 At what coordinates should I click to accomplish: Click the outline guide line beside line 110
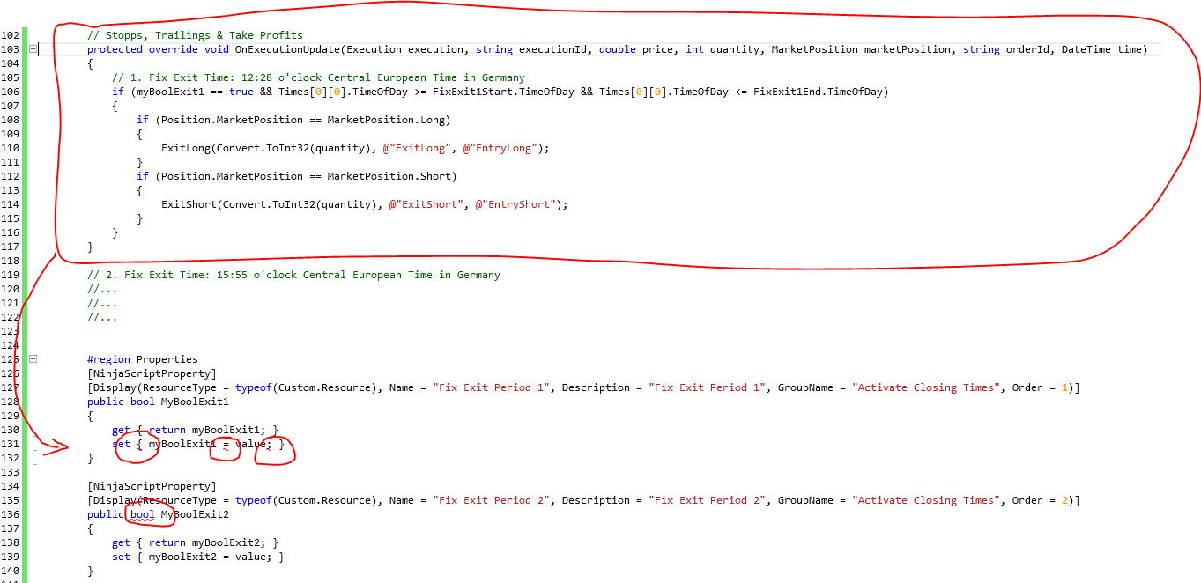pos(33,148)
